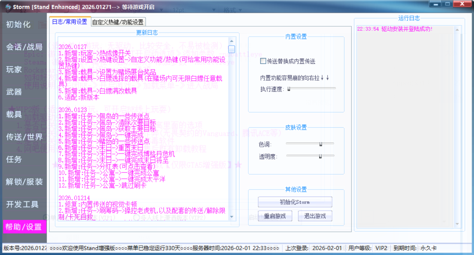Open the 自定义热键/功能设置 tab
The image size is (474, 255).
pos(118,22)
